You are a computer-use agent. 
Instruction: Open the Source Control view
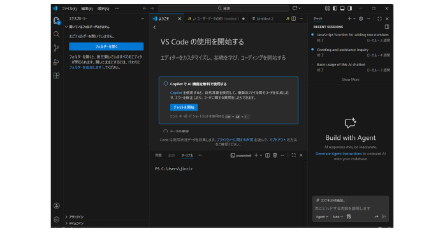[x=57, y=48]
